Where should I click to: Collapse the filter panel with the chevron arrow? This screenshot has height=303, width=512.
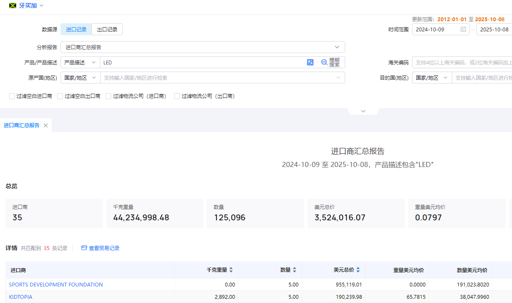coord(363,111)
